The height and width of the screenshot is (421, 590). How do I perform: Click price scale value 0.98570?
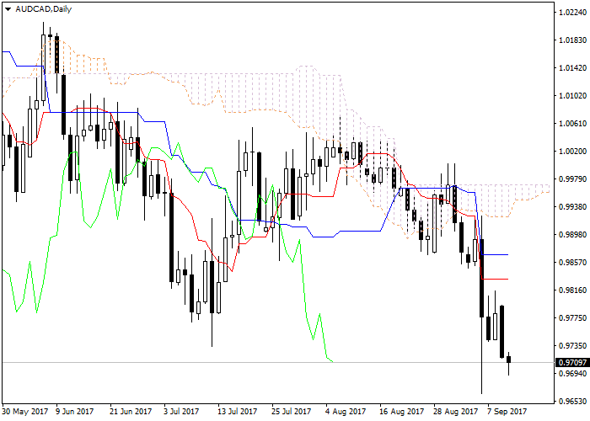tap(572, 263)
